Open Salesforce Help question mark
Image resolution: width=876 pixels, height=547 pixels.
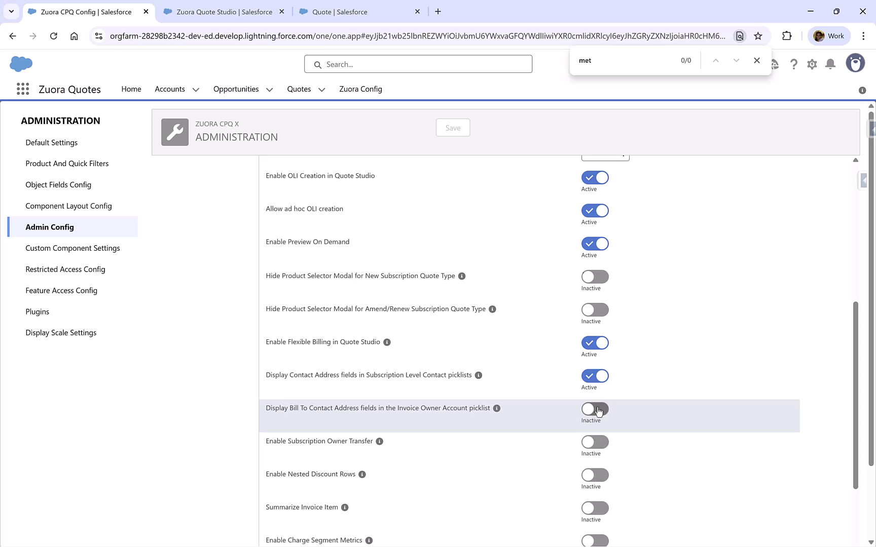794,64
